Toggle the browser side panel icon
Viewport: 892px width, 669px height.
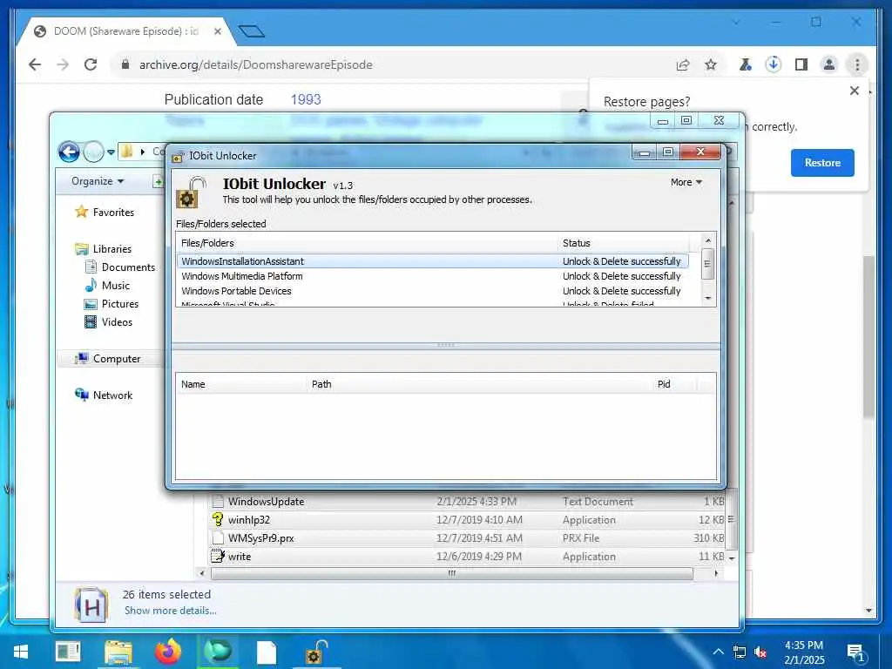click(801, 64)
